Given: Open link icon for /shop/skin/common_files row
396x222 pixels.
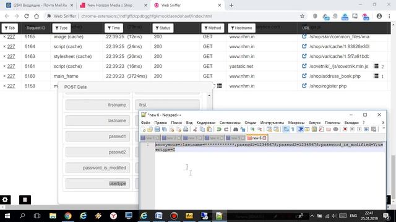Looking at the screenshot, I should [x=304, y=36].
